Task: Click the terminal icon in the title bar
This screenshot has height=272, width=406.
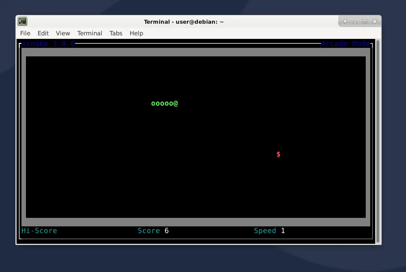Action: [22, 21]
